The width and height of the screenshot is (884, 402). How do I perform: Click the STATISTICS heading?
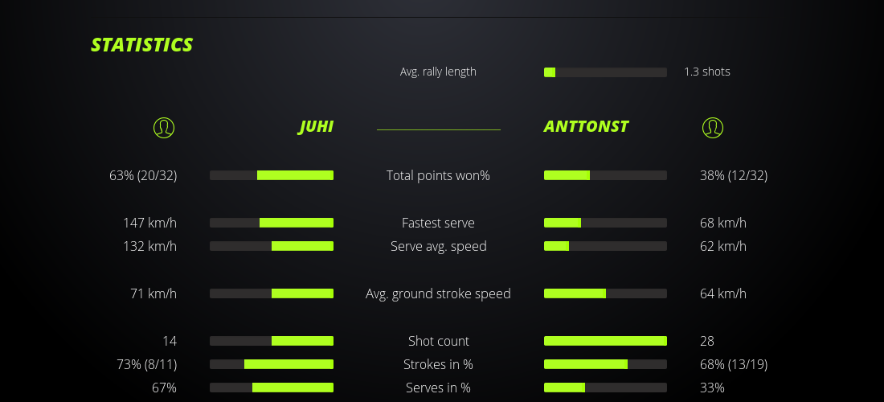[141, 45]
